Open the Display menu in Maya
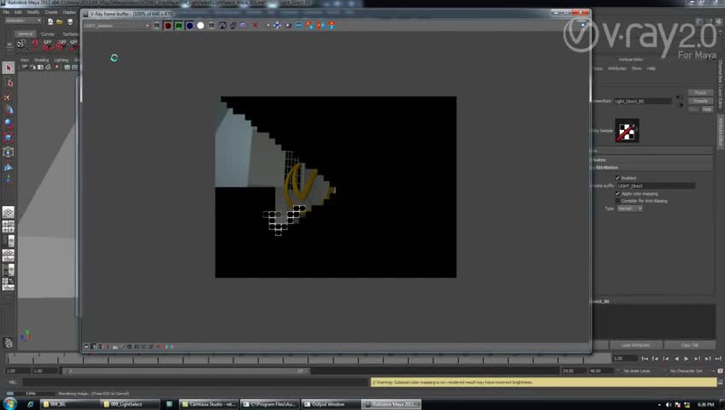The width and height of the screenshot is (725, 410). click(69, 12)
